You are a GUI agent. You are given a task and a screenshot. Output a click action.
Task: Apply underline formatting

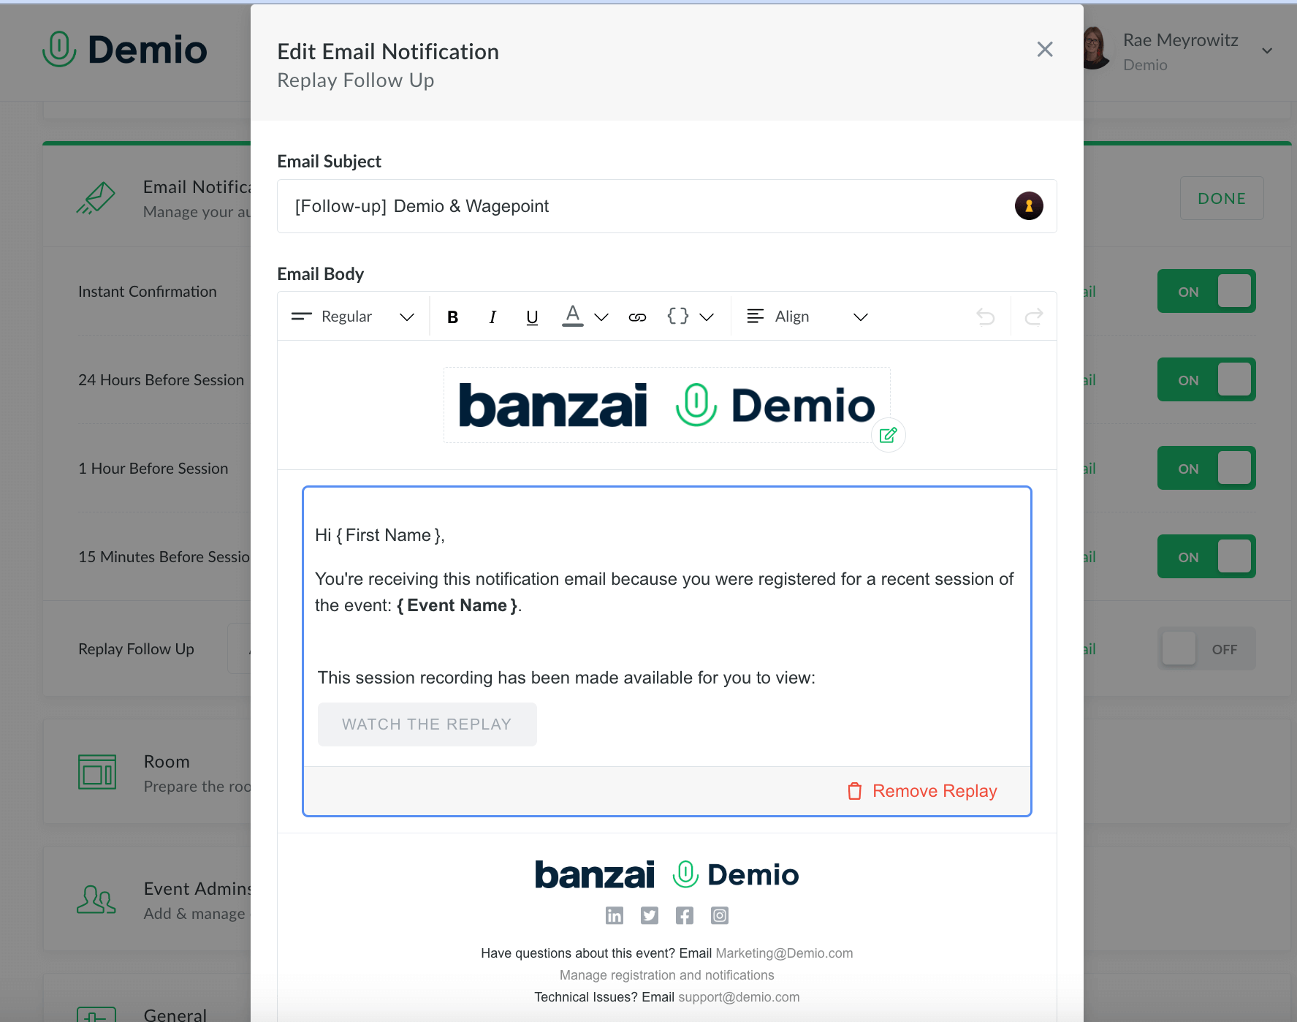[x=531, y=316]
